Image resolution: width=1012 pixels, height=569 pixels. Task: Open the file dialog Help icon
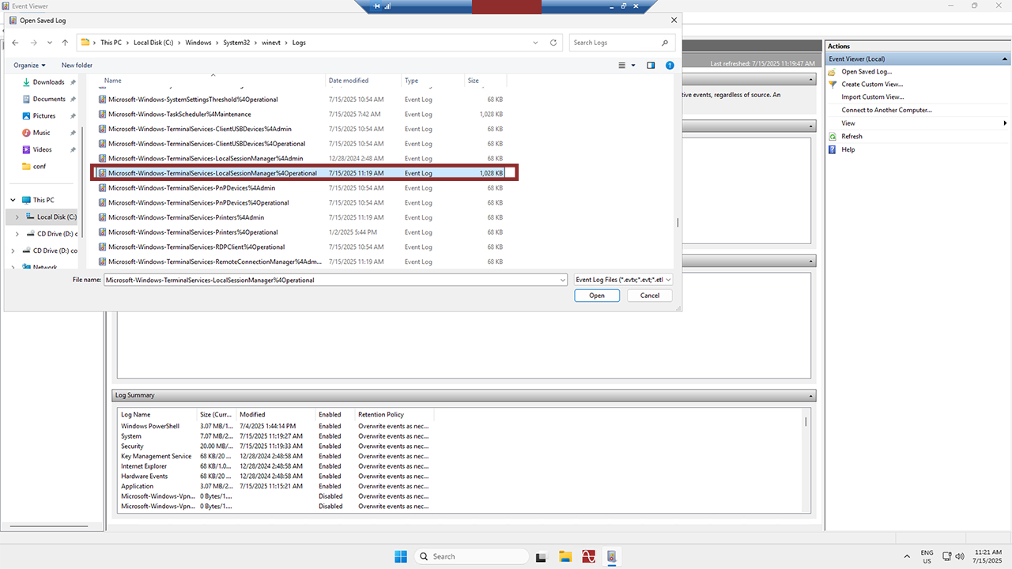(670, 66)
